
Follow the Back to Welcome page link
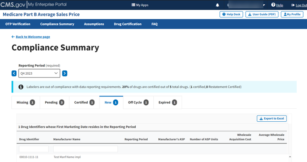[x=33, y=37]
